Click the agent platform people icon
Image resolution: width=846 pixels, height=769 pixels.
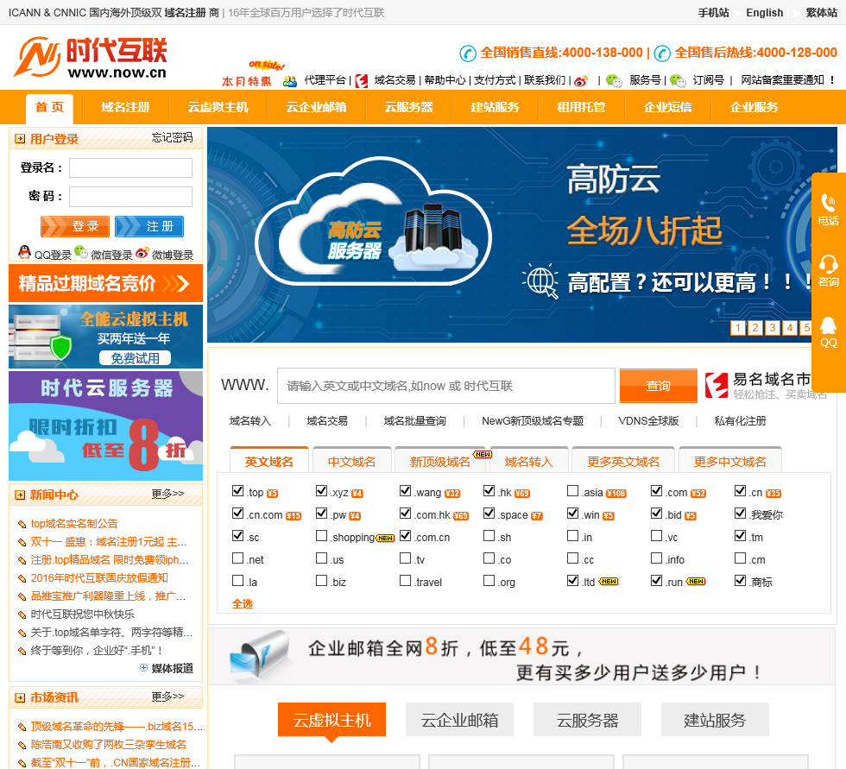coord(290,81)
